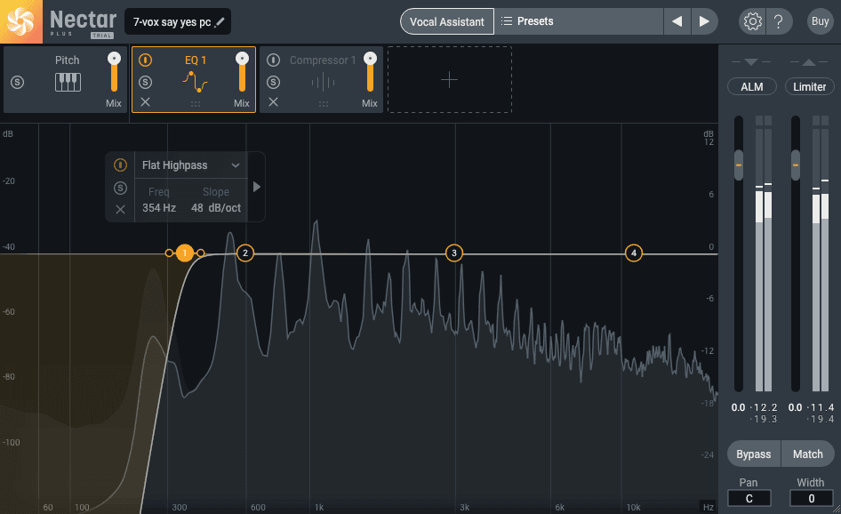The height and width of the screenshot is (514, 841).
Task: Add a new module slot
Action: (x=450, y=80)
